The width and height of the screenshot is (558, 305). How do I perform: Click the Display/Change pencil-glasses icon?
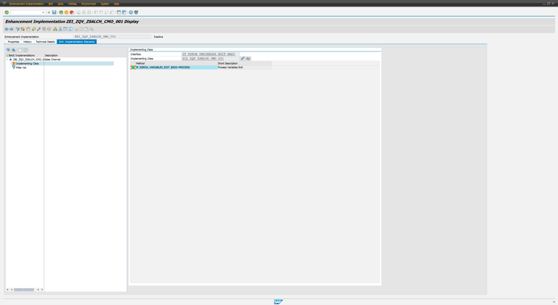[18, 29]
